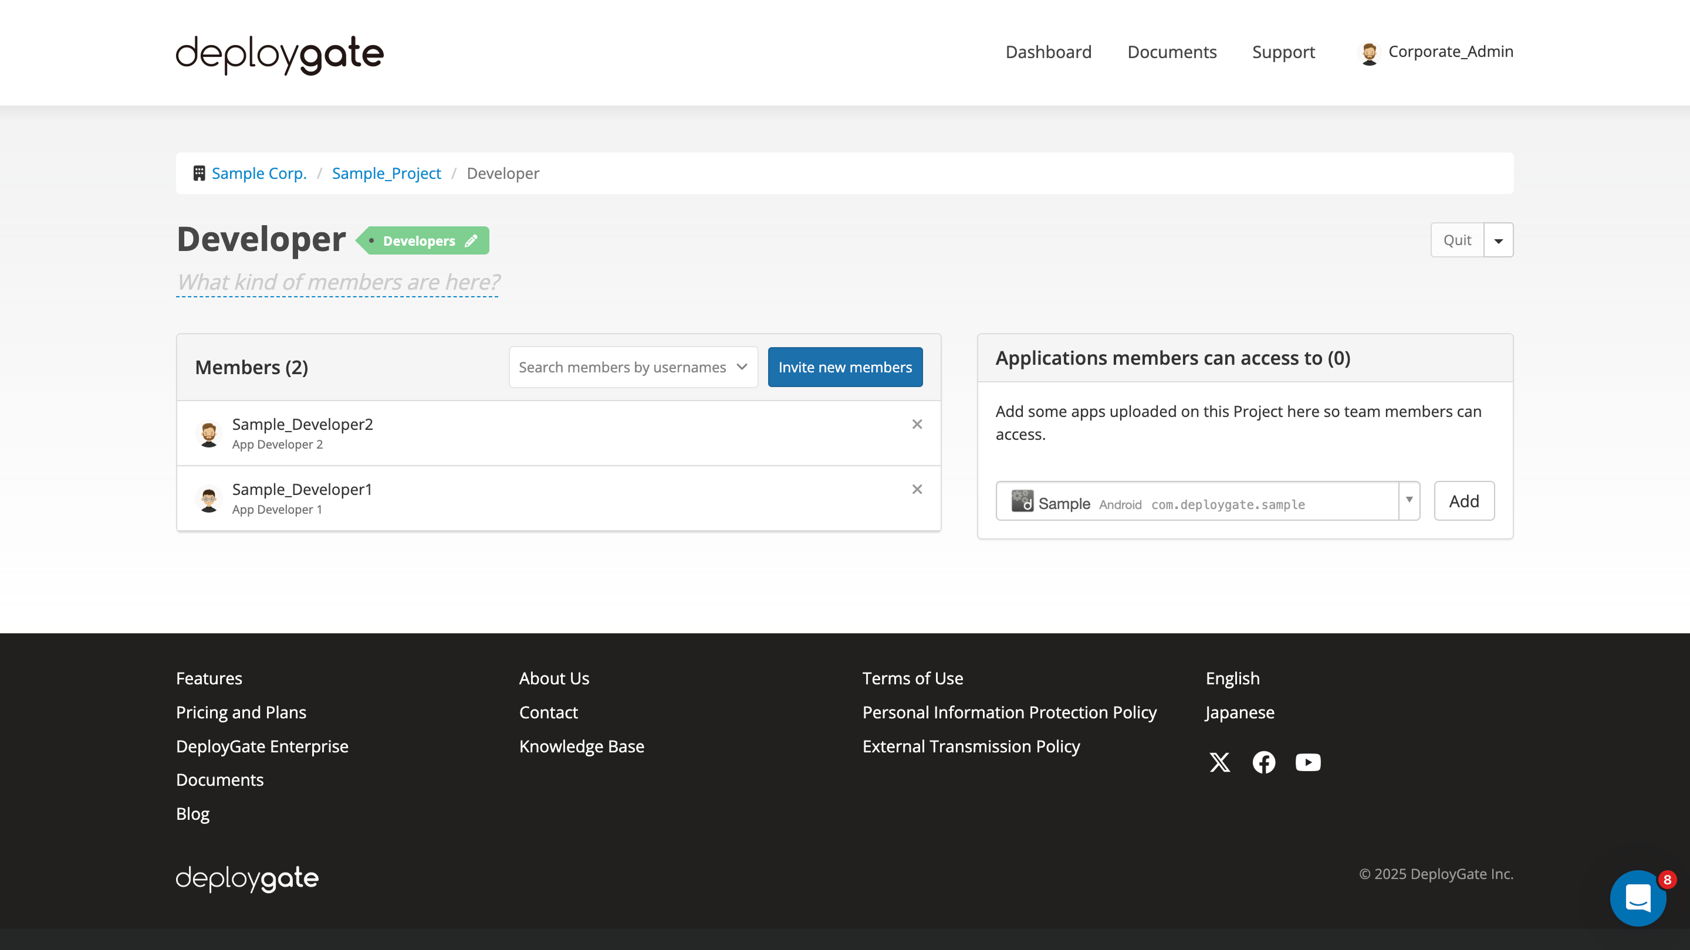Viewport: 1690px width, 950px height.
Task: Remove Sample_Developer2 from the team
Action: (917, 424)
